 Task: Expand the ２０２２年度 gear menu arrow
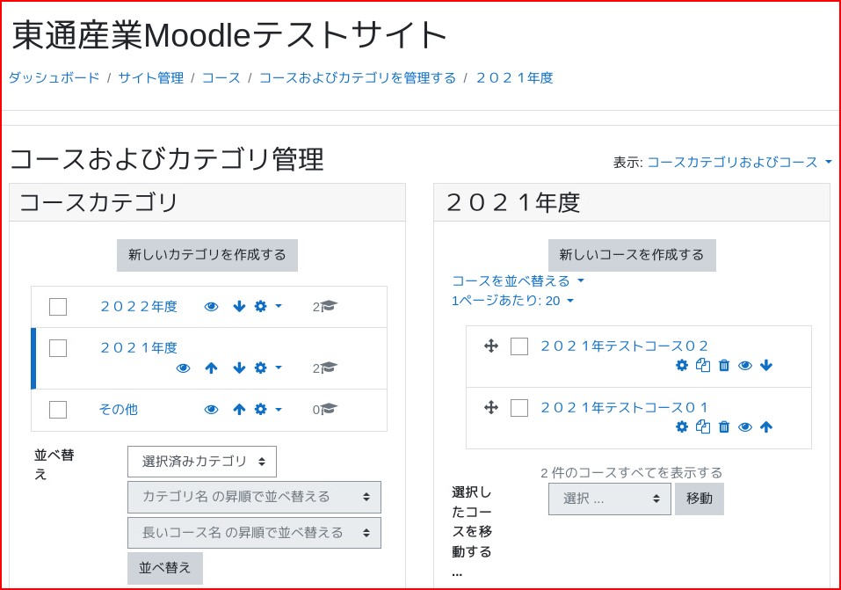(279, 307)
